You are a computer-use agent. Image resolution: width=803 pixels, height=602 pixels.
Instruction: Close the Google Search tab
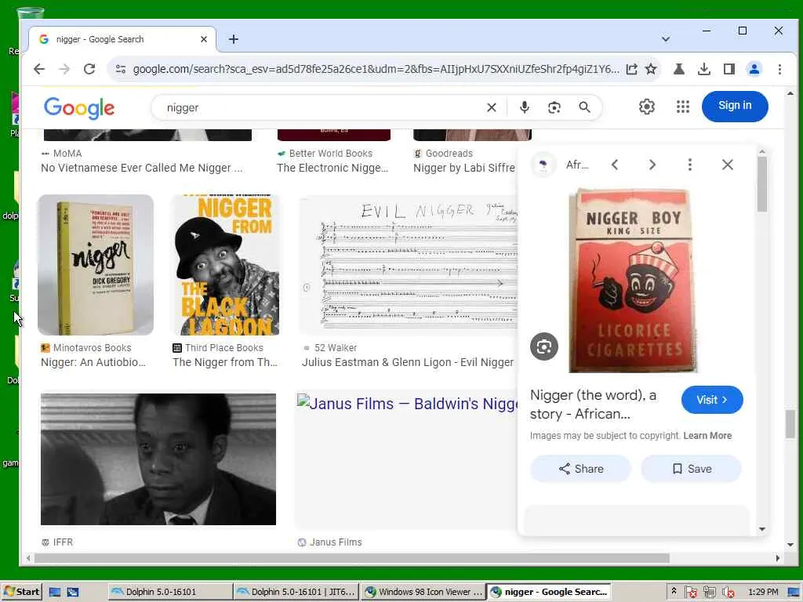204,39
